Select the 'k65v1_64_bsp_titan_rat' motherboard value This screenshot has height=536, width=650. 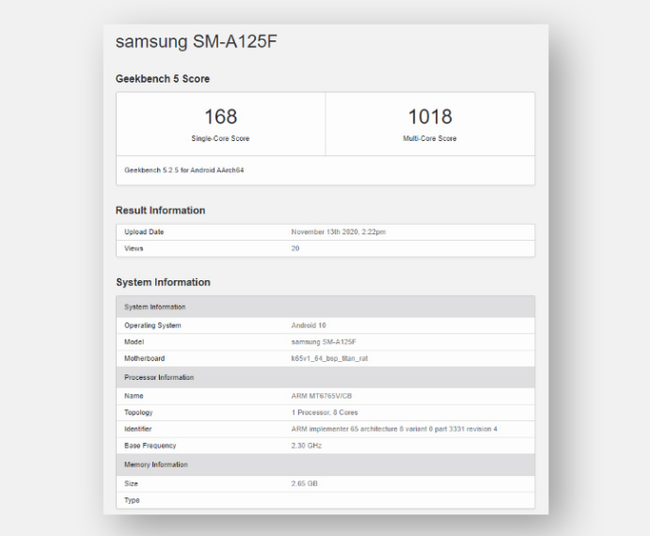coord(329,358)
